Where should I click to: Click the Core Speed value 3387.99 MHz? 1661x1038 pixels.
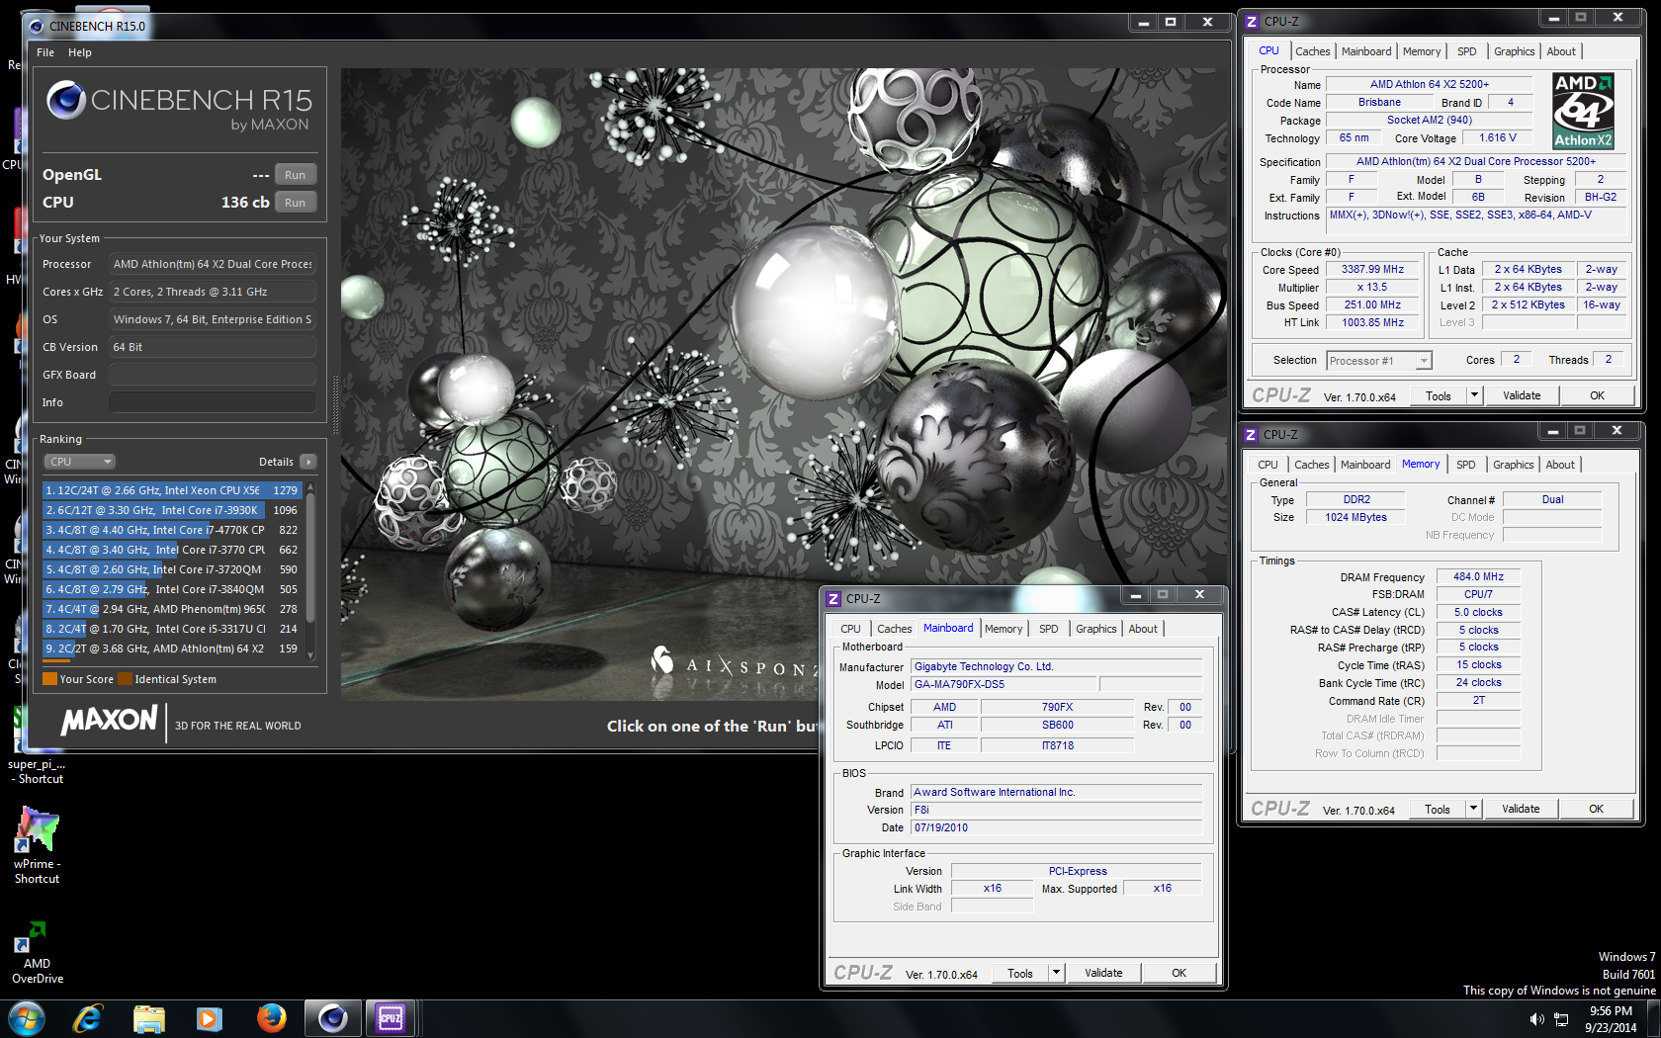[1372, 269]
